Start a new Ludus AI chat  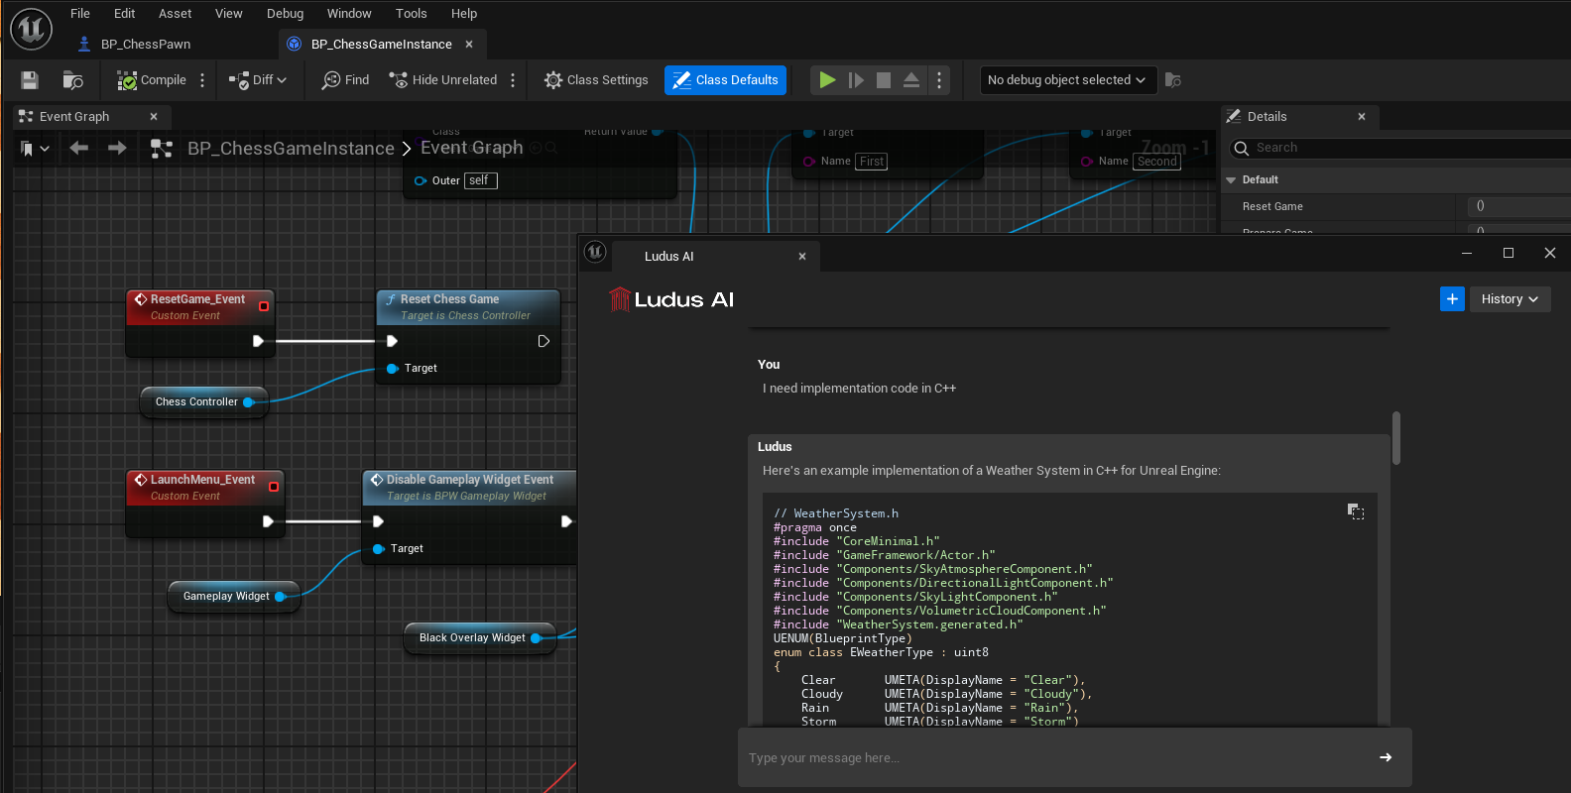[x=1452, y=299]
